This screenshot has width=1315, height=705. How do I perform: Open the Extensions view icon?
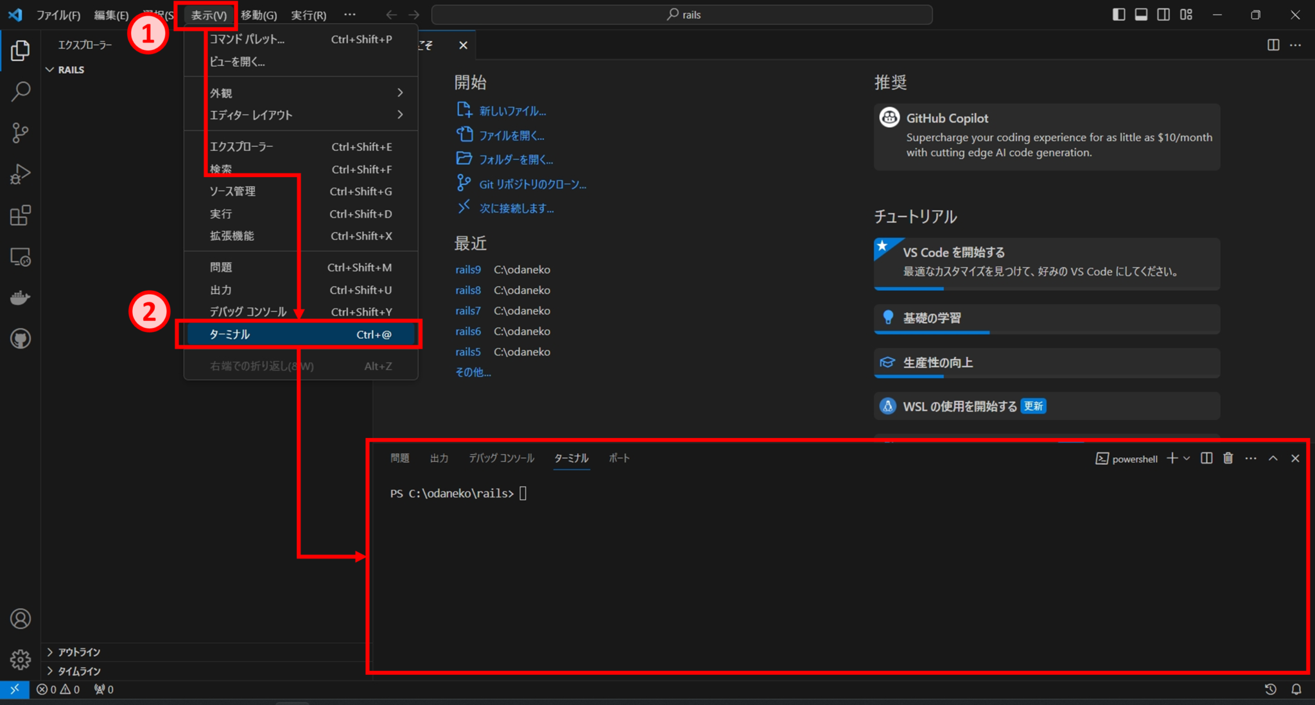click(x=20, y=215)
